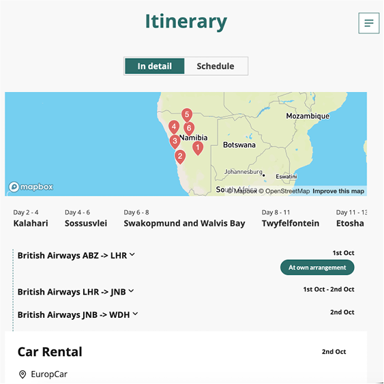This screenshot has width=384, height=384.
Task: Jump to Kalahari Day 2 - 4
Action: pyautogui.click(x=31, y=218)
